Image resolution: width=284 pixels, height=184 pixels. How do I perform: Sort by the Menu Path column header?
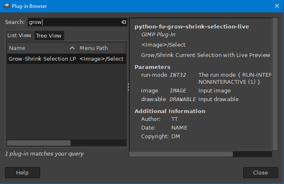(x=102, y=48)
